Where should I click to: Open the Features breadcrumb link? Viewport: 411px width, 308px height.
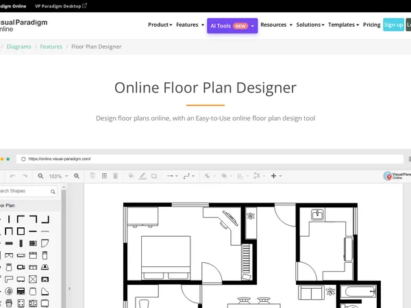tap(51, 47)
